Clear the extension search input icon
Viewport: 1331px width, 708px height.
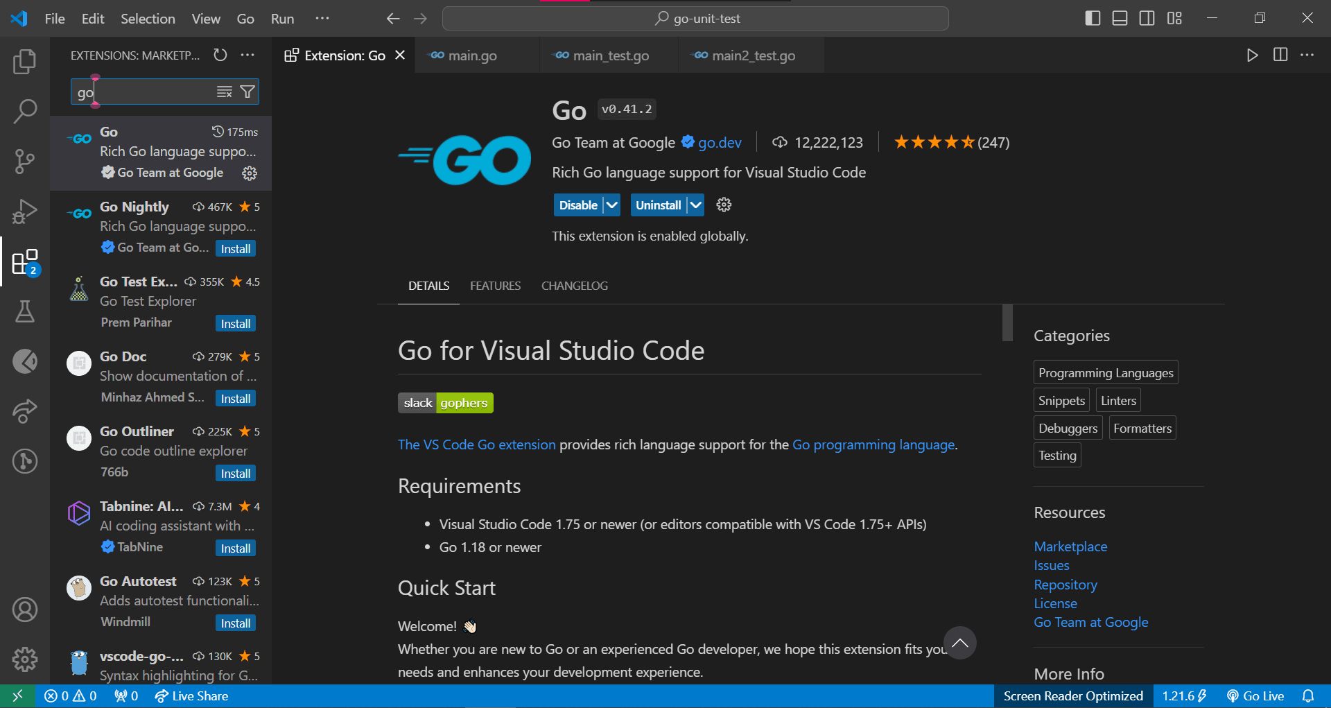224,91
